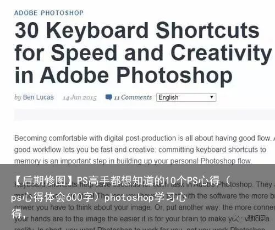Expand the English language dropdown
The width and height of the screenshot is (275, 230).
click(x=186, y=97)
